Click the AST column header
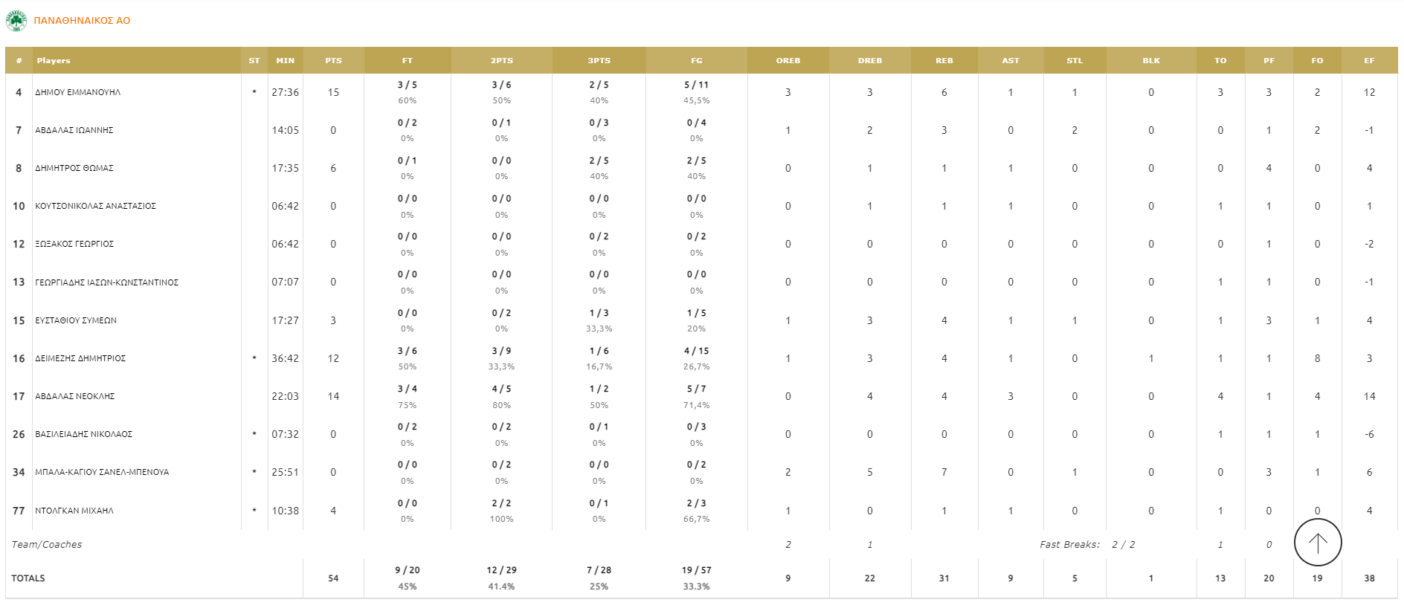This screenshot has width=1404, height=608. click(1010, 61)
